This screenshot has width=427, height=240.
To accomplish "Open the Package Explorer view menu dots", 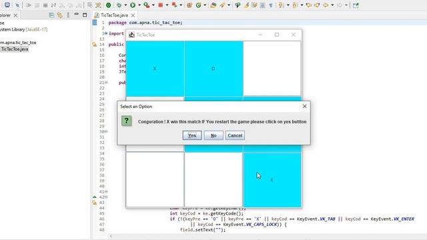I will (x=68, y=15).
